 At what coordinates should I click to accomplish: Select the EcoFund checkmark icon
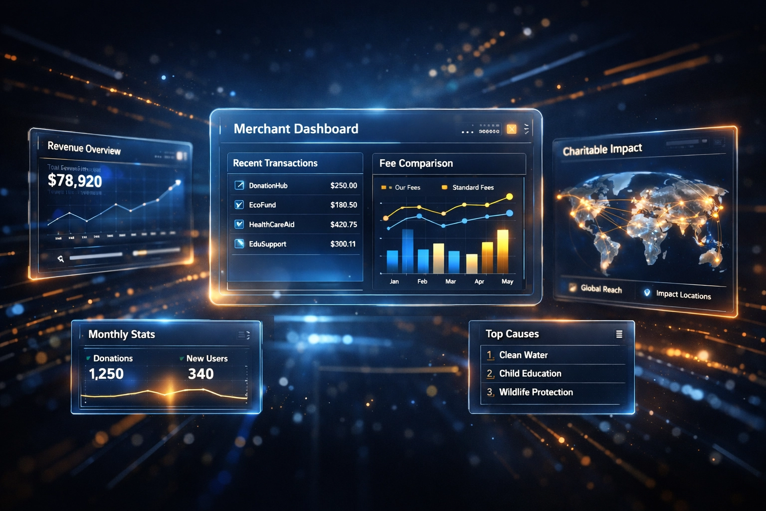(x=240, y=205)
